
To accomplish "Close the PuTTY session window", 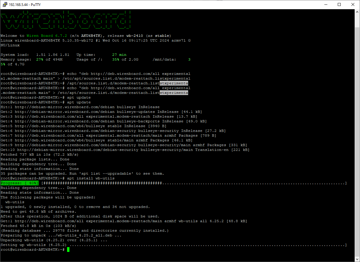I will [353, 4].
